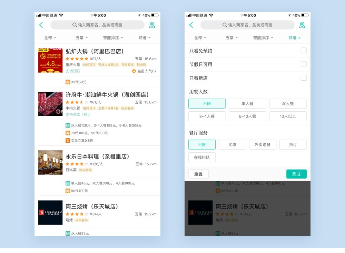The width and height of the screenshot is (345, 253).
Task: Check the 只看免预约 checkbox
Action: [x=303, y=51]
